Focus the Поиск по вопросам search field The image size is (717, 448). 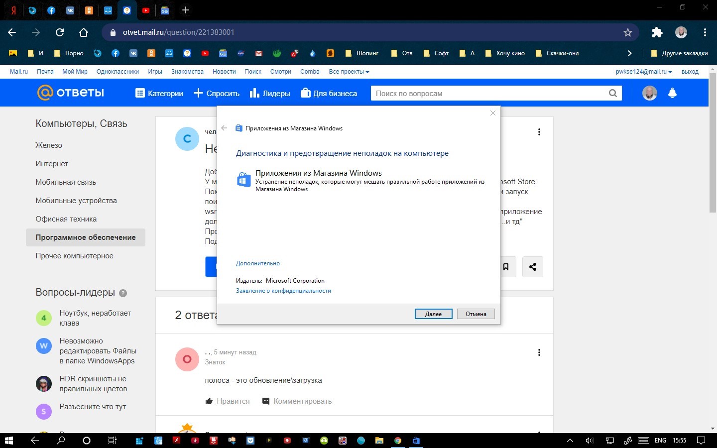point(488,93)
